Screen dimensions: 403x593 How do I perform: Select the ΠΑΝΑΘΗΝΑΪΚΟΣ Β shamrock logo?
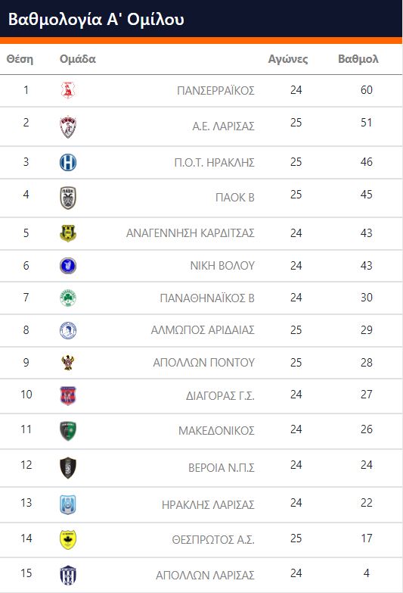68,298
